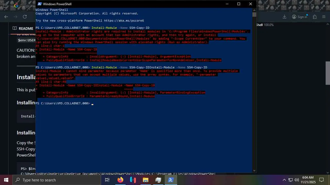Click the first 'Install-Module -Name SSH-Copy-ID' command
Image resolution: width=330 pixels, height=185 pixels.
coord(120,28)
